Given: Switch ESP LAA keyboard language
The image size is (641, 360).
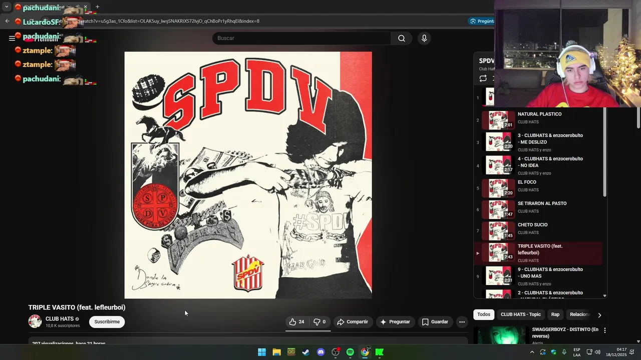Looking at the screenshot, I should (x=577, y=352).
